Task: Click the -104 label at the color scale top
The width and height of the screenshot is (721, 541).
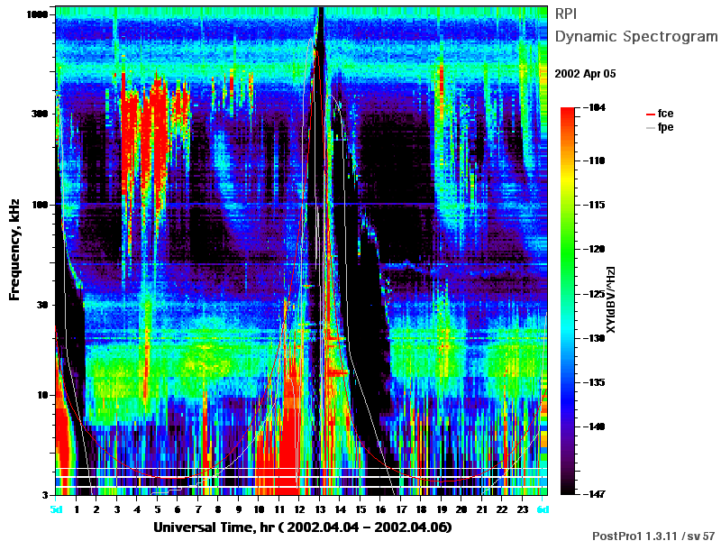Action: tap(595, 107)
